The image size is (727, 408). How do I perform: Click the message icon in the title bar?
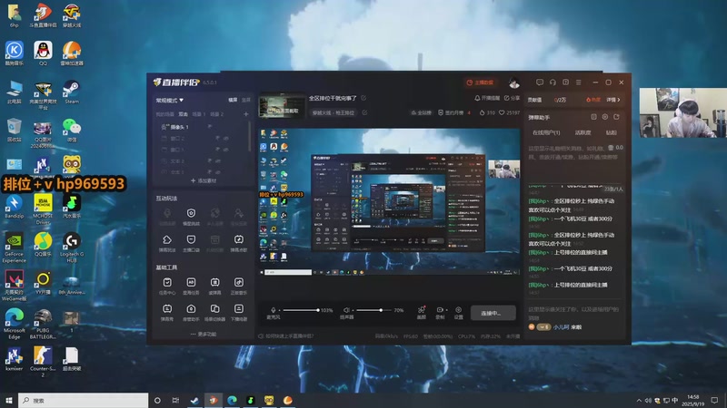pyautogui.click(x=540, y=83)
